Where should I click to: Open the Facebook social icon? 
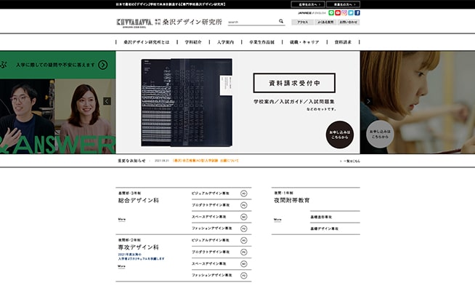[x=357, y=13]
